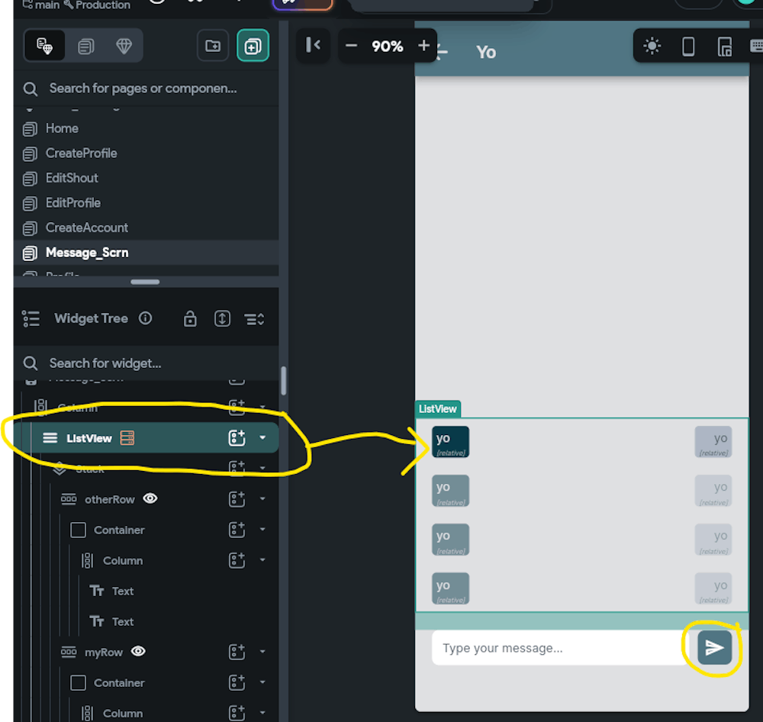Open the page selector tab icon
763x722 pixels.
point(44,47)
